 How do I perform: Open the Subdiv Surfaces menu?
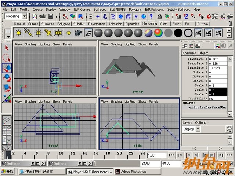(x=179, y=10)
